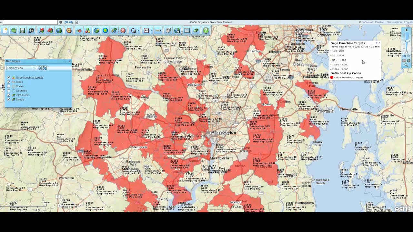Expand the Abc label tool dropdown arrow
The height and width of the screenshot is (232, 413).
152,31
